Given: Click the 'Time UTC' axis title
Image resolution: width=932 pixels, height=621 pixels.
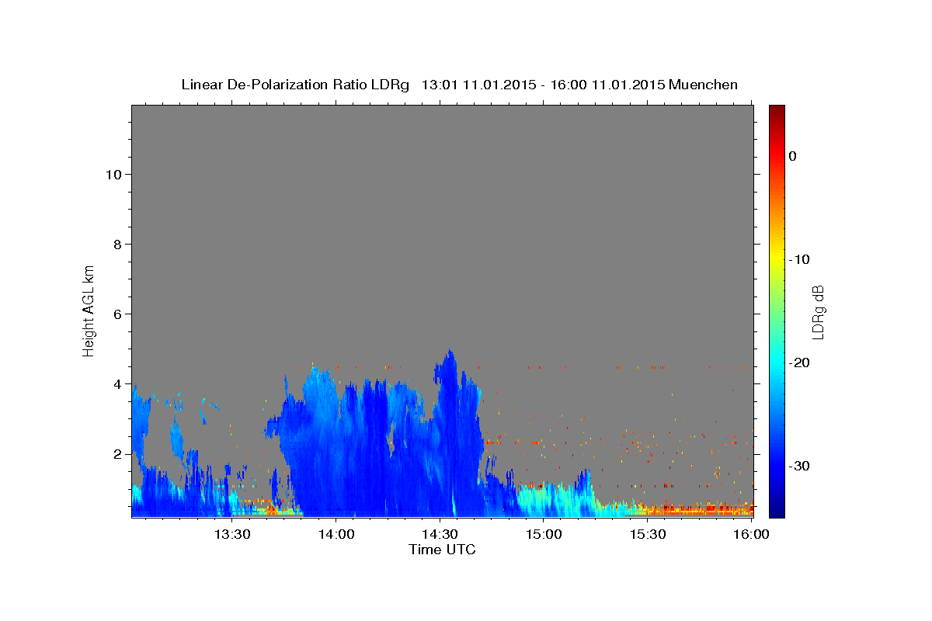Looking at the screenshot, I should click(442, 550).
